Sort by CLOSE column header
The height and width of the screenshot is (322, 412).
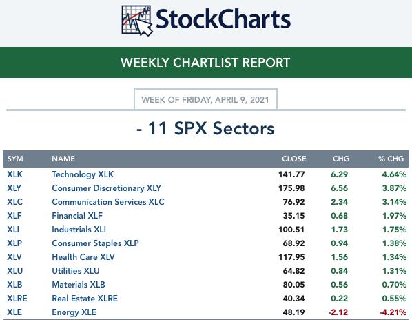pyautogui.click(x=294, y=159)
